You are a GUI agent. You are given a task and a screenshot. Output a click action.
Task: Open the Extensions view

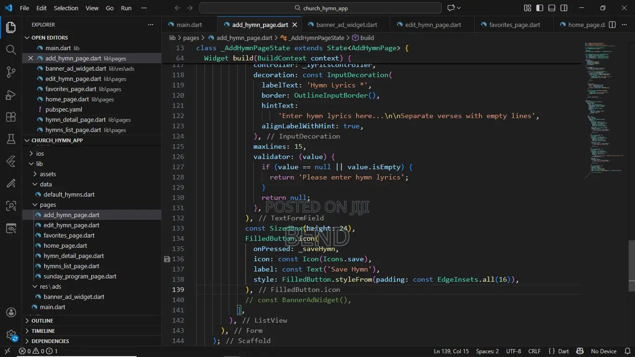tap(11, 117)
